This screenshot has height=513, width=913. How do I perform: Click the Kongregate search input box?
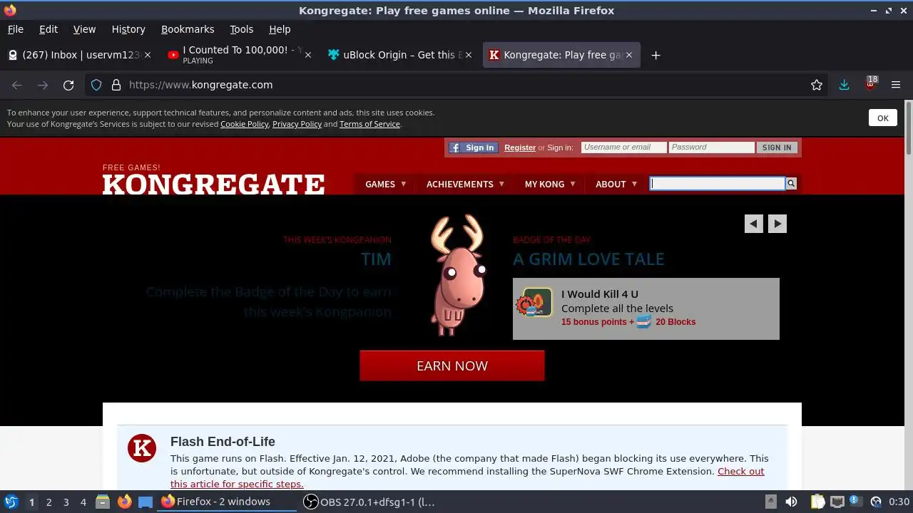pyautogui.click(x=717, y=184)
